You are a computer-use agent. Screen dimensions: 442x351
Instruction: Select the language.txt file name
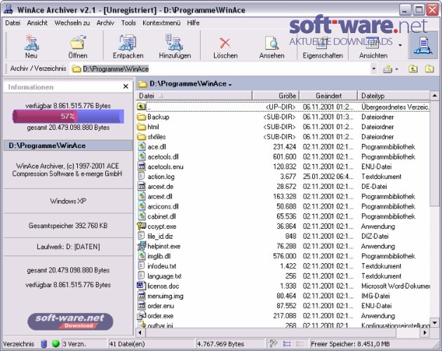164,276
